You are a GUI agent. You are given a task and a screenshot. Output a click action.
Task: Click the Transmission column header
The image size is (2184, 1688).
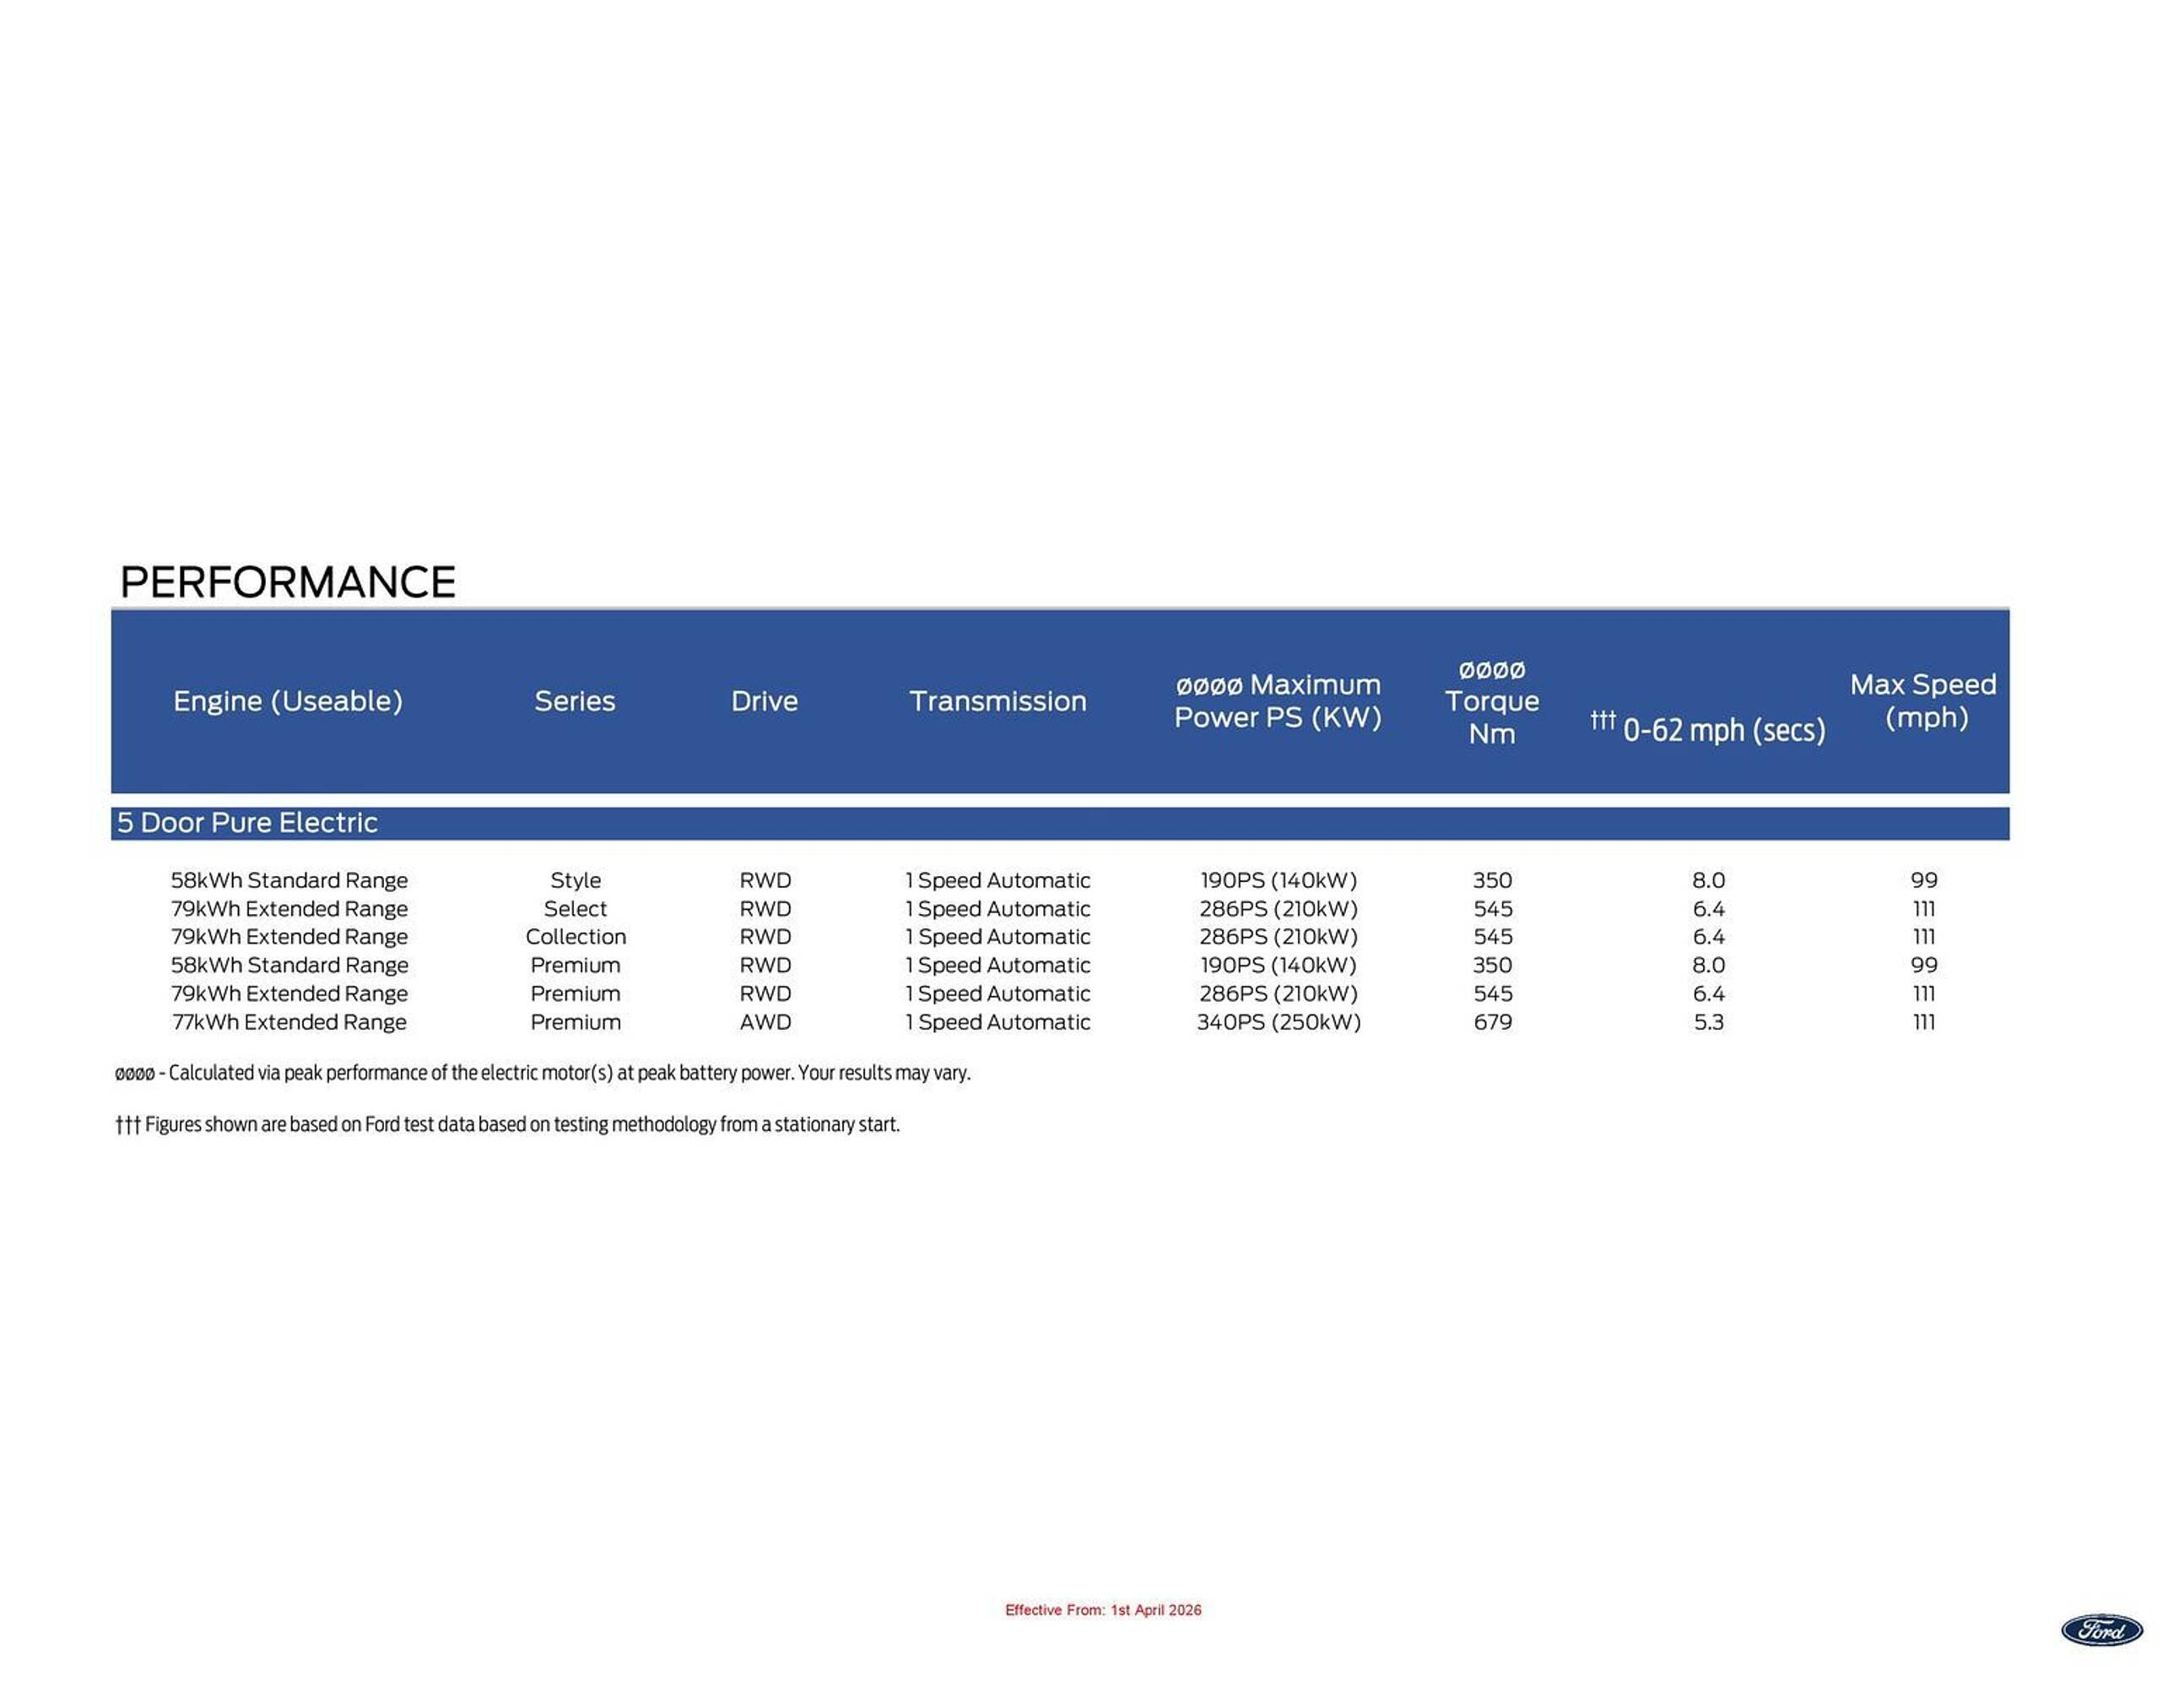tap(998, 701)
